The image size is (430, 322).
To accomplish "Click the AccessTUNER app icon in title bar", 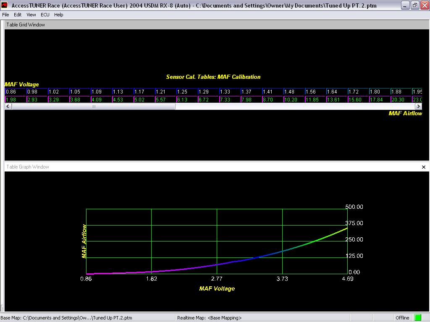I will coord(4,5).
